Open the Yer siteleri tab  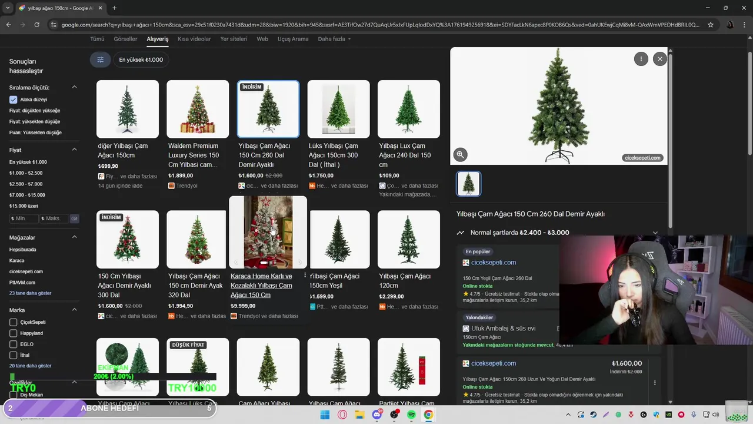click(x=234, y=39)
